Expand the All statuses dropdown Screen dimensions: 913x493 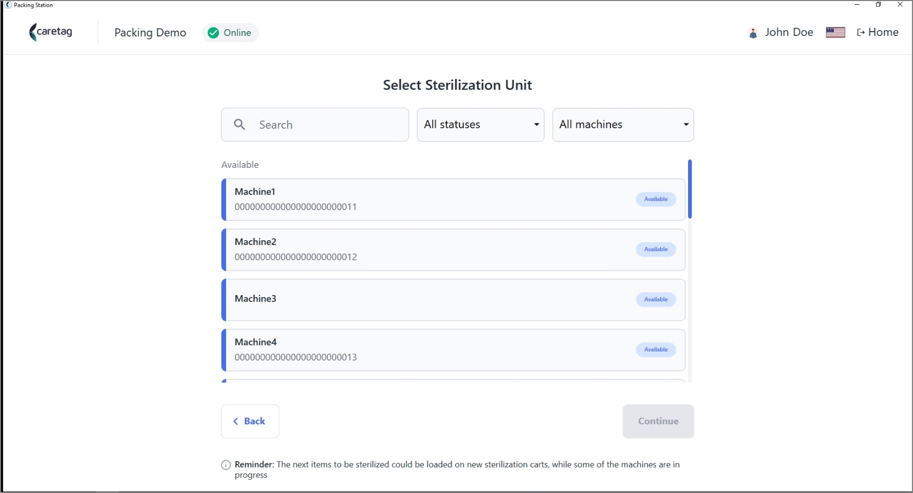(x=481, y=125)
